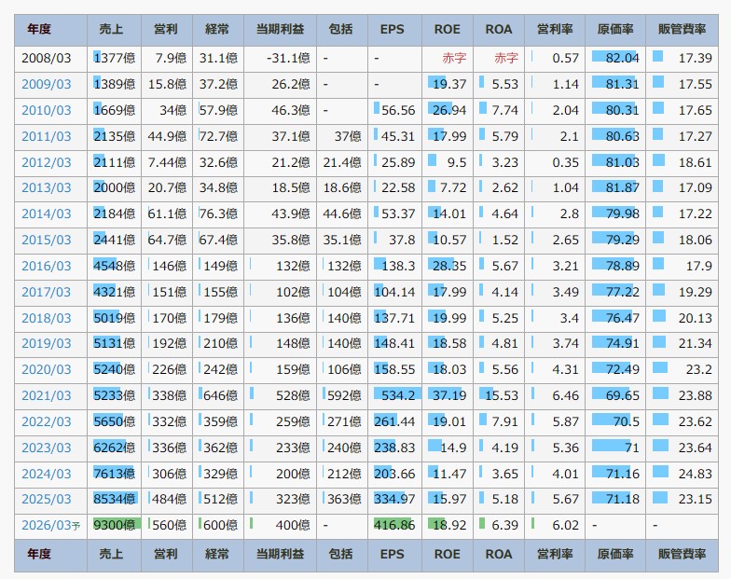Open the 2022/03 fiscal year link

(47, 421)
